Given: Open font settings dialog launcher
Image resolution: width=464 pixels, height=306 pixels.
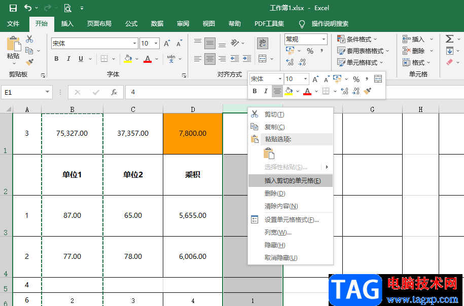Looking at the screenshot, I should coord(184,75).
